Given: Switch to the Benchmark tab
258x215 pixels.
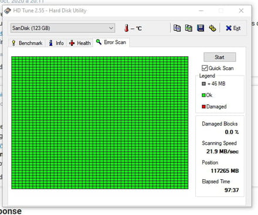Looking at the screenshot, I should pos(27,43).
